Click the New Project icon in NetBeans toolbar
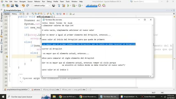The width and height of the screenshot is (176, 99). (x=8, y=5)
